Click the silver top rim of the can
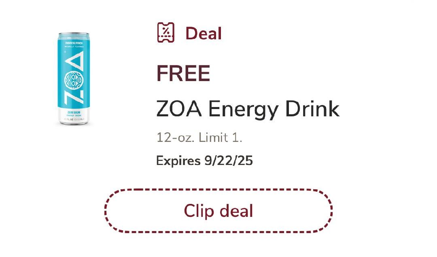Image resolution: width=437 pixels, height=257 pixels. coord(74,35)
